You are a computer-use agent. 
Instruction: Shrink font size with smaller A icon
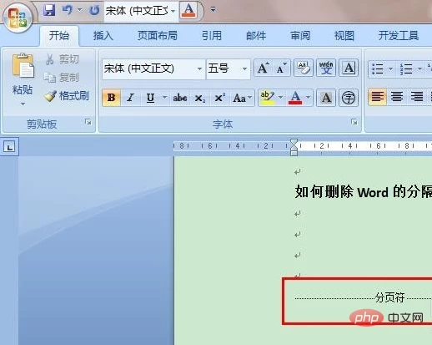(281, 68)
